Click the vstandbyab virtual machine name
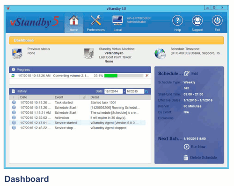 pos(114,53)
